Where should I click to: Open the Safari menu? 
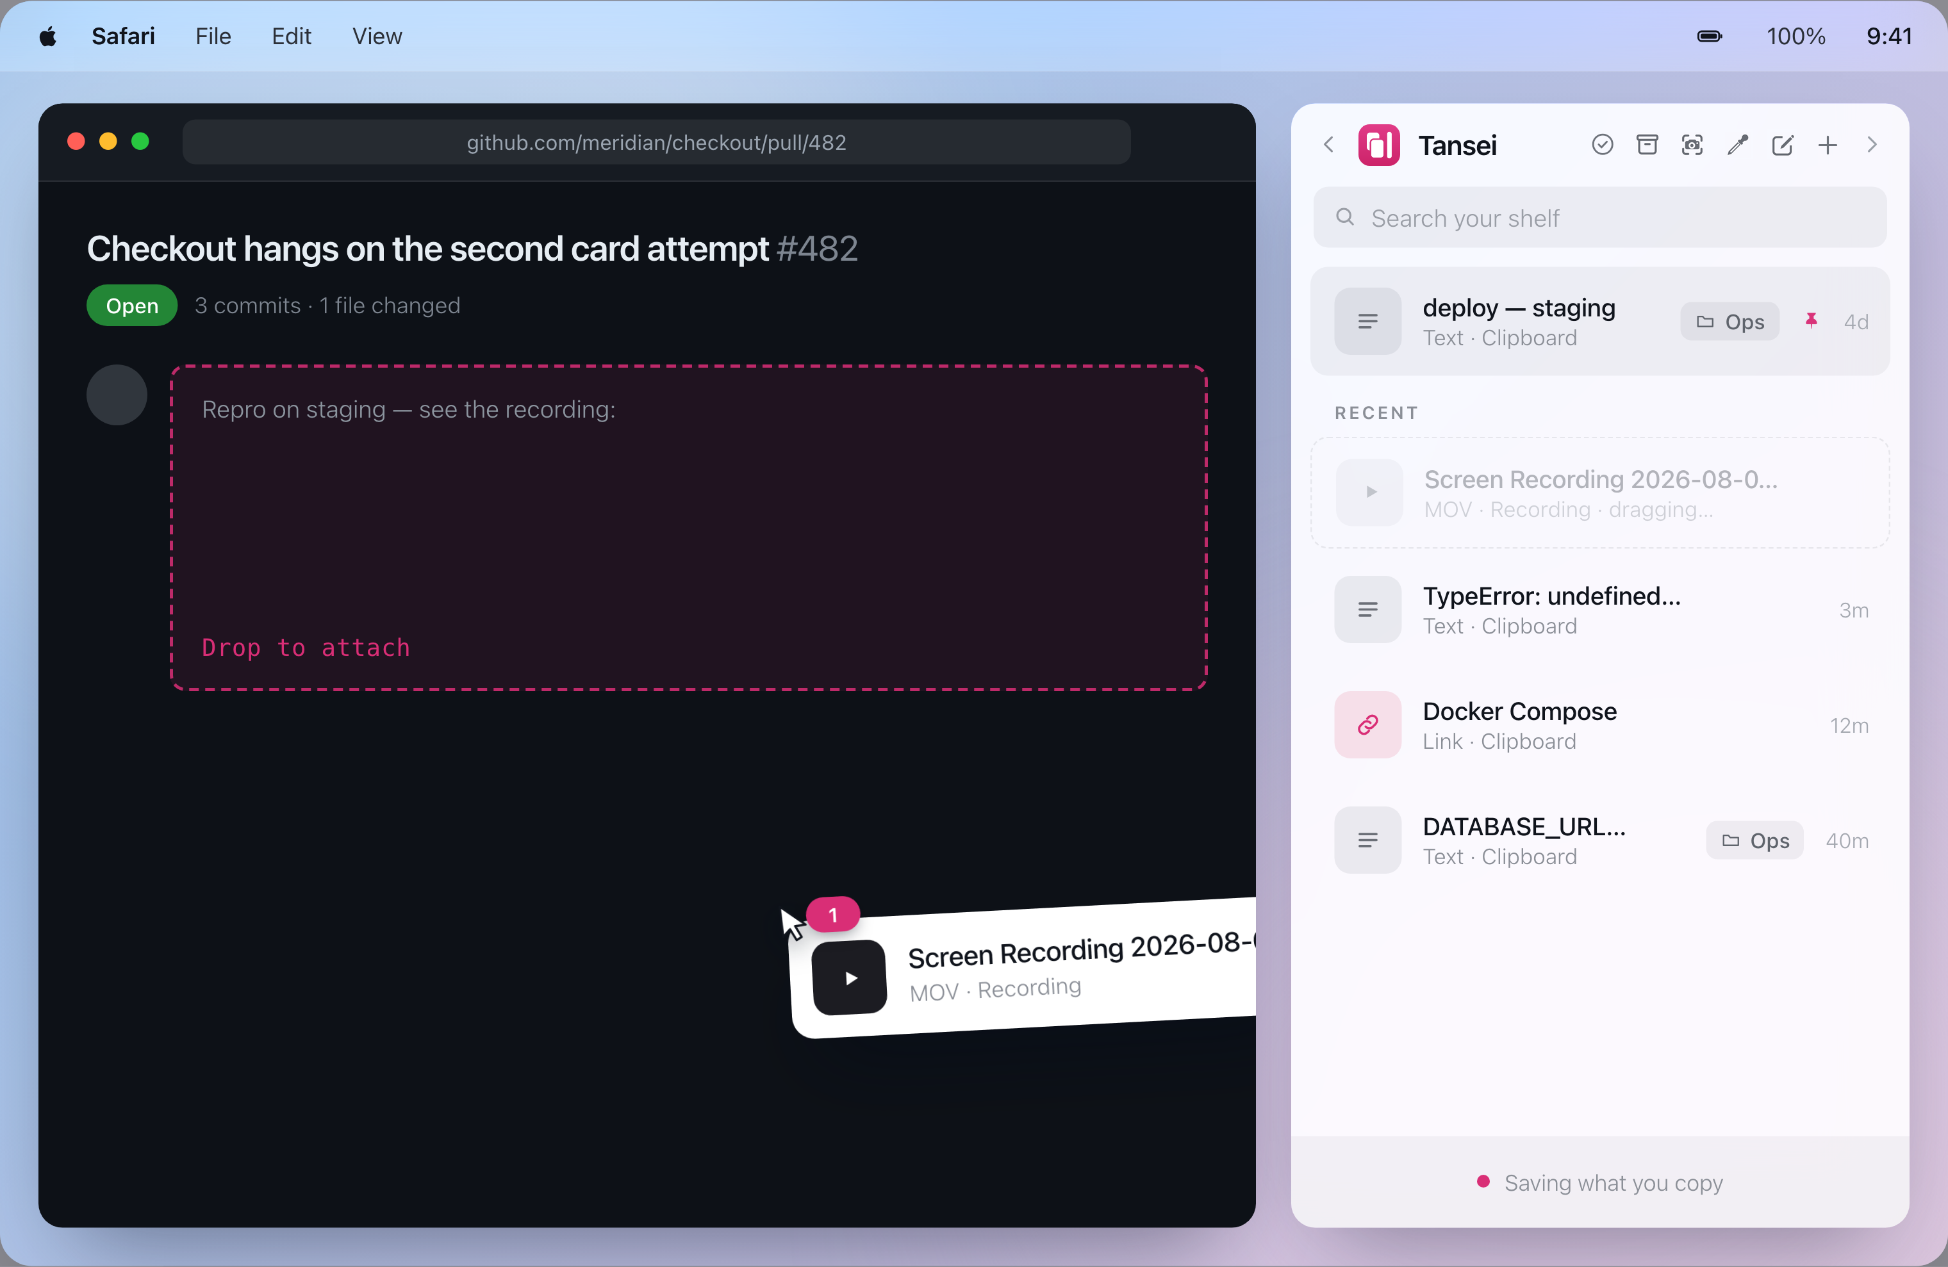pos(123,36)
